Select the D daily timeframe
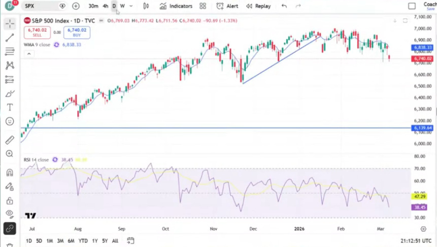This screenshot has width=437, height=247. pos(114,6)
